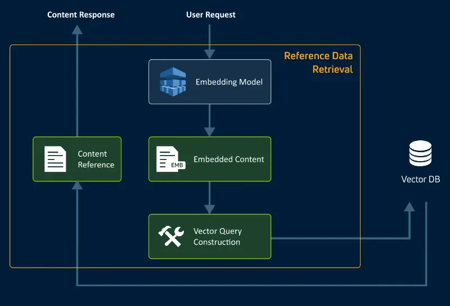
Task: Click the Reference Data Retrieval title
Action: pos(318,63)
